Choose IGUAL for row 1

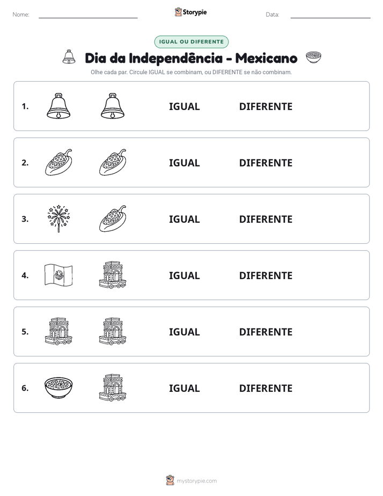[x=184, y=107]
